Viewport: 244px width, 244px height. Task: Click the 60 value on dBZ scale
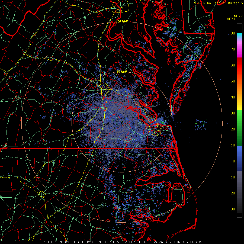coord(233,65)
